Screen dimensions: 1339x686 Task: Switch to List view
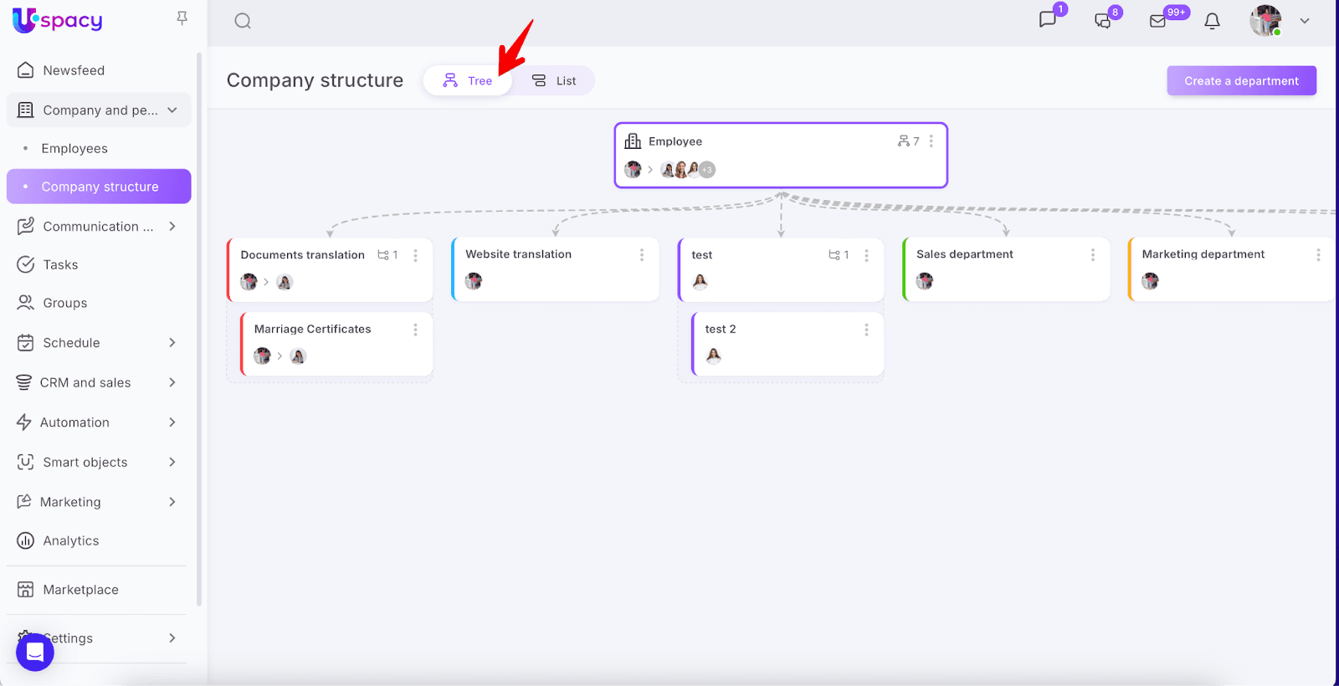point(554,81)
